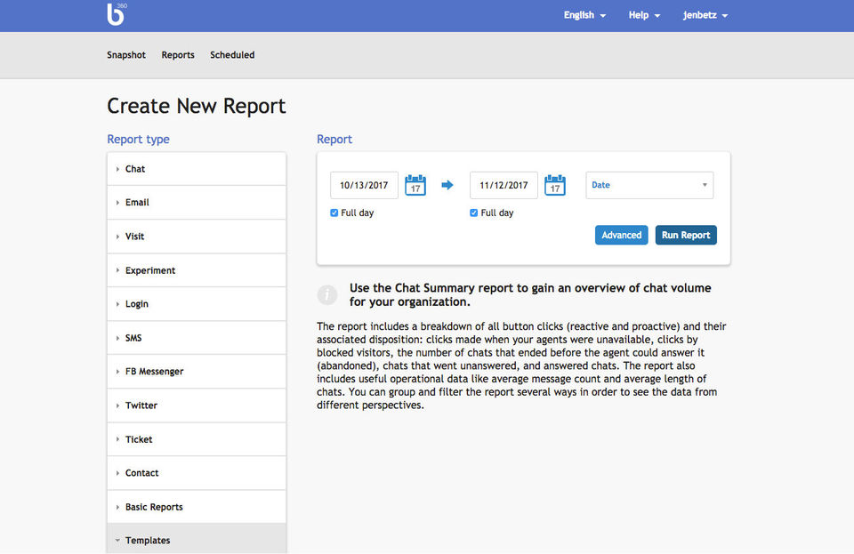Click the start date input field
The width and height of the screenshot is (854, 554).
[x=365, y=185]
